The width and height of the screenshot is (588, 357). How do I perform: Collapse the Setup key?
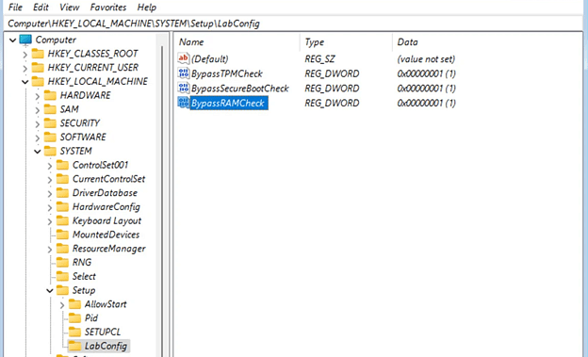(x=50, y=290)
